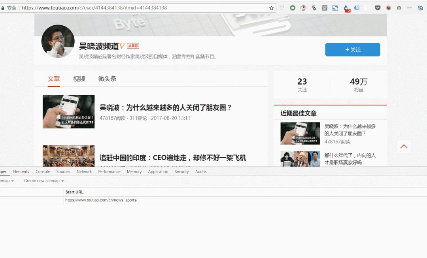View the 49万 粉丝 followers count

click(359, 85)
